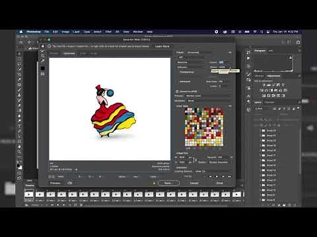Image resolution: width=317 pixels, height=237 pixels.
Task: Select the Hand tool in Save for Web
Action: click(43, 46)
